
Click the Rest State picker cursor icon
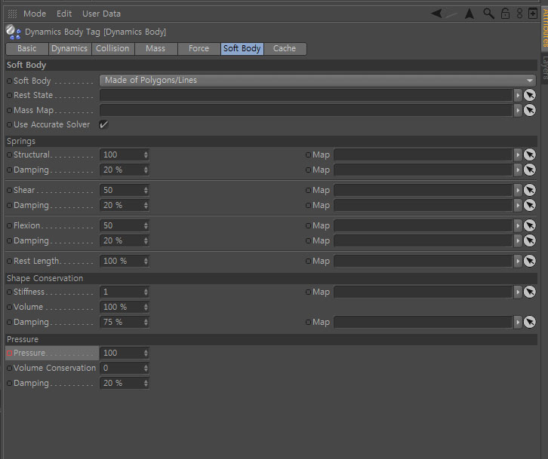(530, 95)
